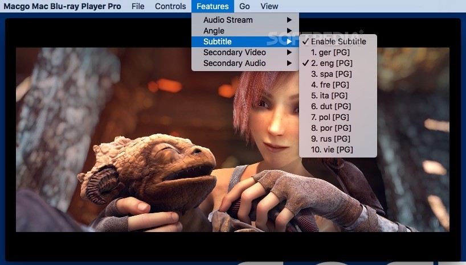This screenshot has height=265, width=466.
Task: Select 10. vie [PG] subtitle option
Action: [x=332, y=150]
